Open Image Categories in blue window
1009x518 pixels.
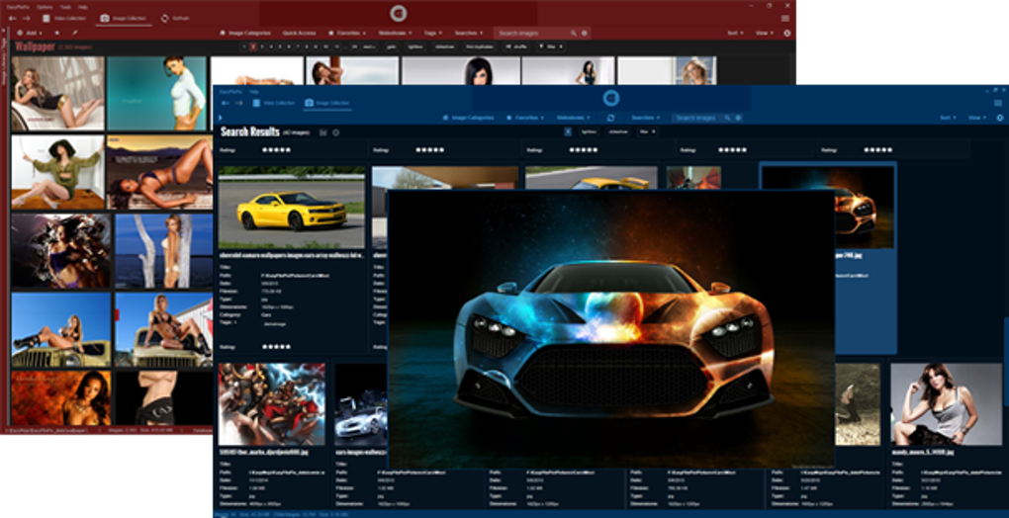[469, 118]
